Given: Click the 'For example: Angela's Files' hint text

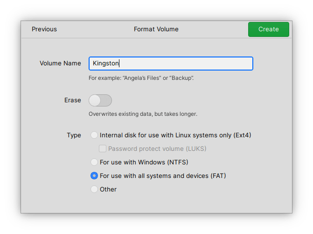Looking at the screenshot, I should tap(141, 78).
